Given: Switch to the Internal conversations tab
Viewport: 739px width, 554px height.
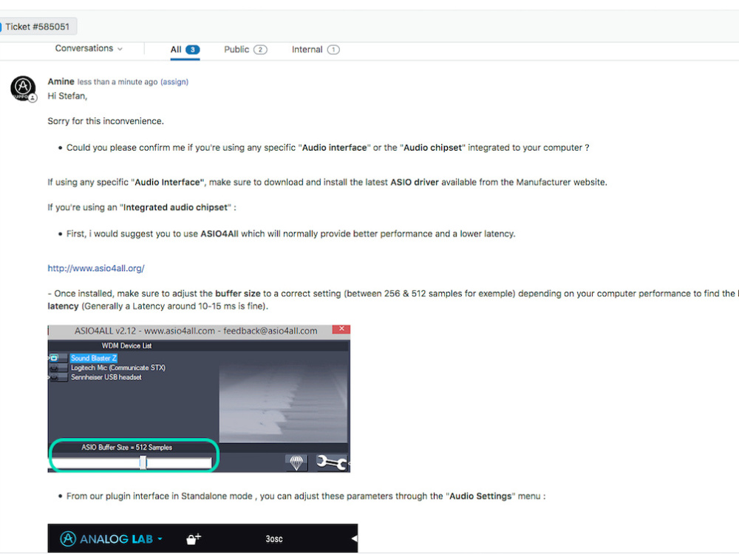Looking at the screenshot, I should (x=316, y=49).
